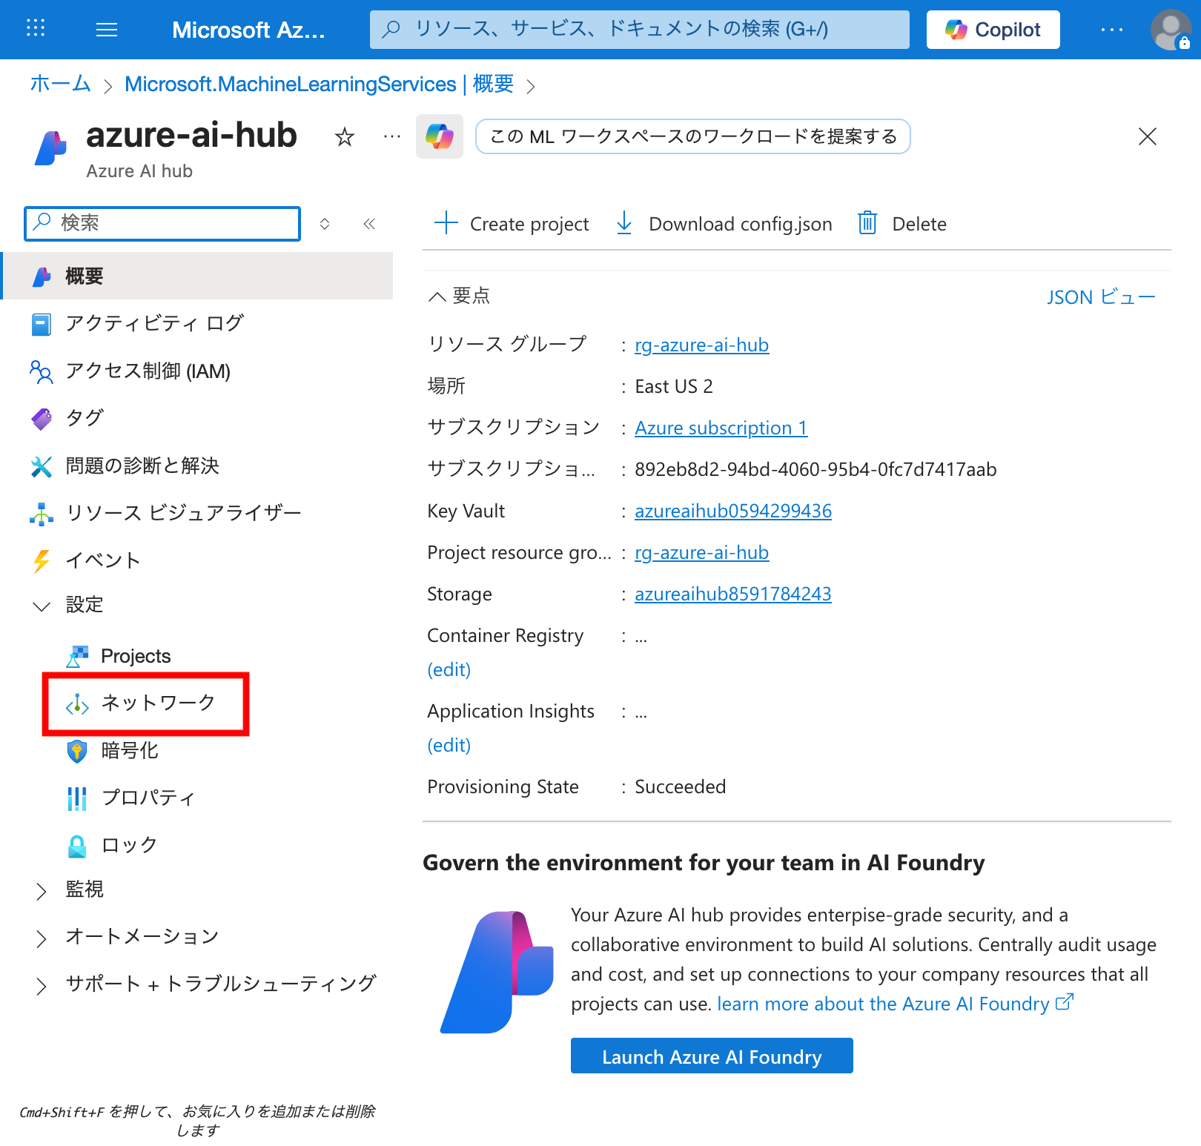The height and width of the screenshot is (1146, 1201).
Task: Favorite azure-ai-hub with the star icon
Action: [344, 137]
